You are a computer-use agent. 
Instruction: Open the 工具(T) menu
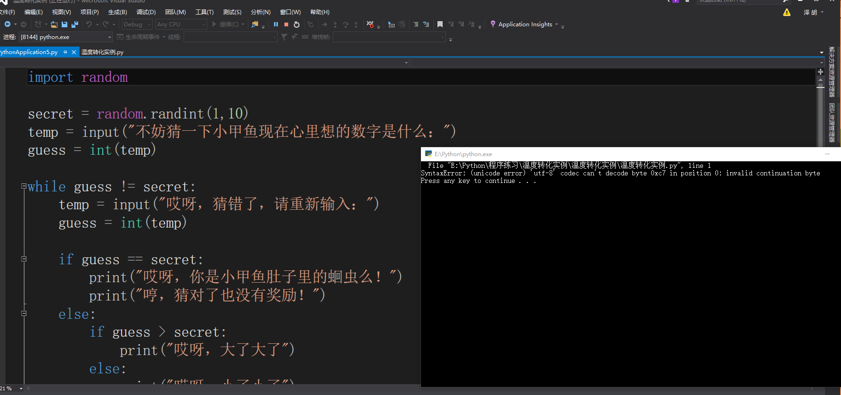point(204,12)
